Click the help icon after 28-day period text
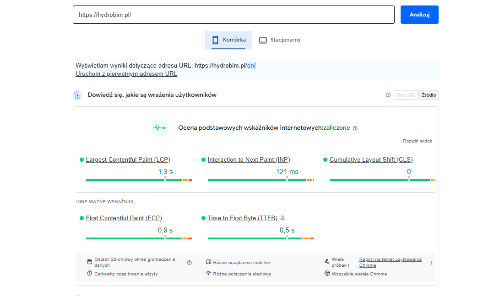This screenshot has height=296, width=494. (190, 262)
